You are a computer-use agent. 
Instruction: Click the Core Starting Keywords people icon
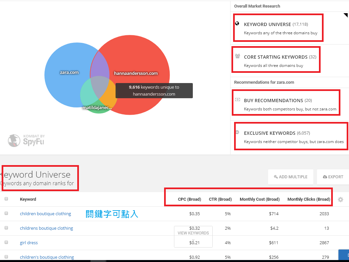coord(237,56)
